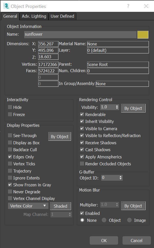Open the User Defined tab
This screenshot has width=154, height=248.
(x=62, y=16)
